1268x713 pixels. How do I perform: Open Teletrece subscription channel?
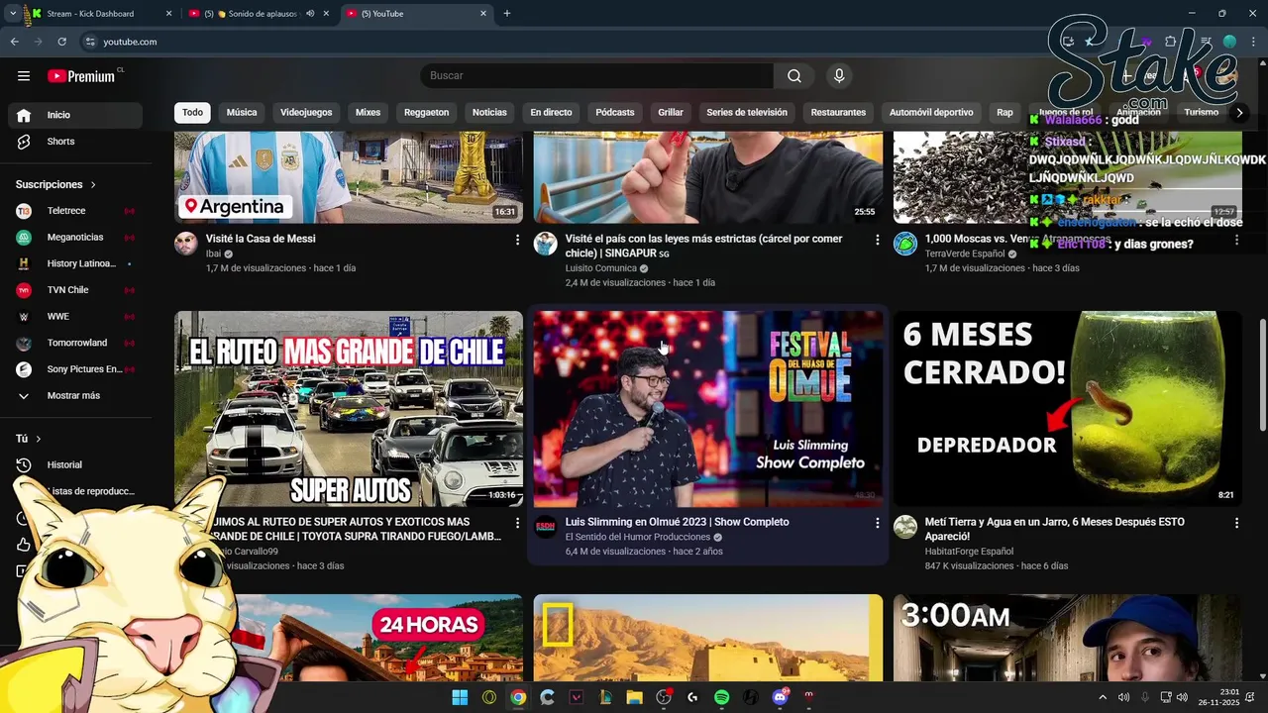click(75, 211)
